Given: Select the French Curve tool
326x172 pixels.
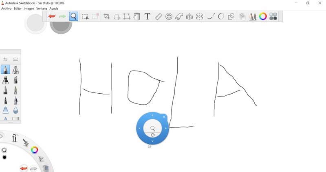Looking at the screenshot, I should click(179, 16).
